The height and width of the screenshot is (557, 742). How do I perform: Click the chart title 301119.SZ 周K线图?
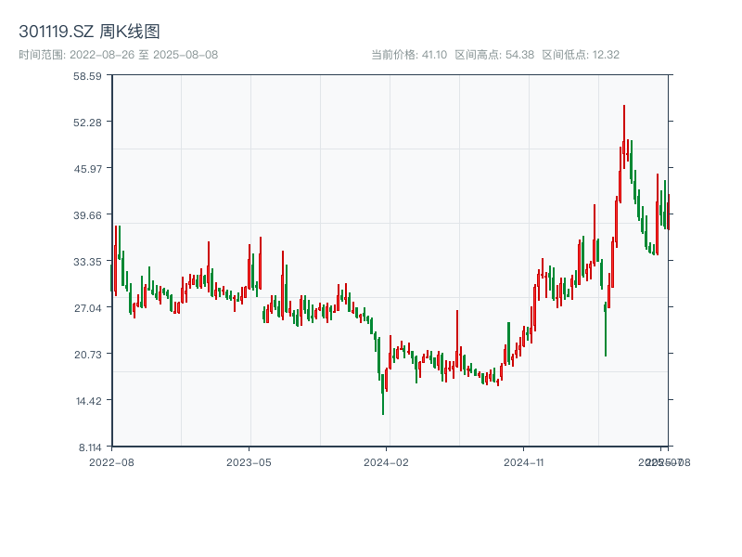(89, 32)
